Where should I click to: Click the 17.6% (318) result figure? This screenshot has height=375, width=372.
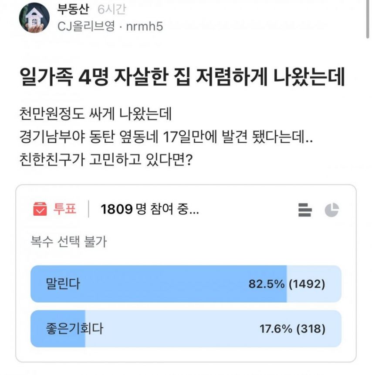click(x=292, y=328)
